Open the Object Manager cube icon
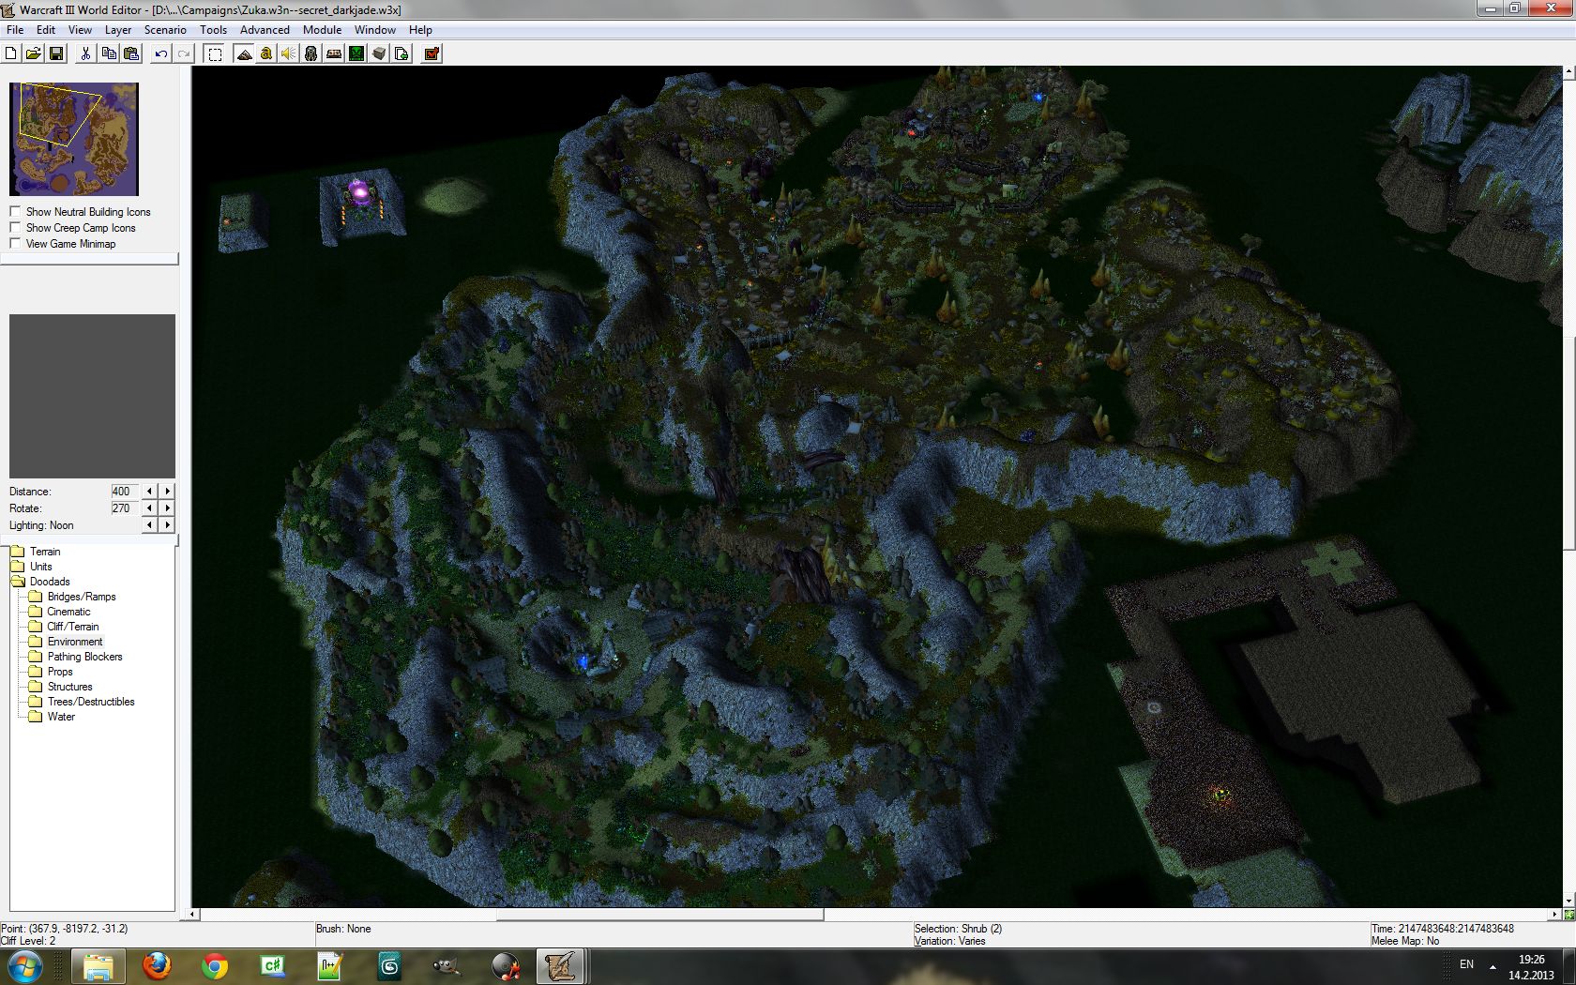Screen dimensions: 1576x985 point(379,53)
